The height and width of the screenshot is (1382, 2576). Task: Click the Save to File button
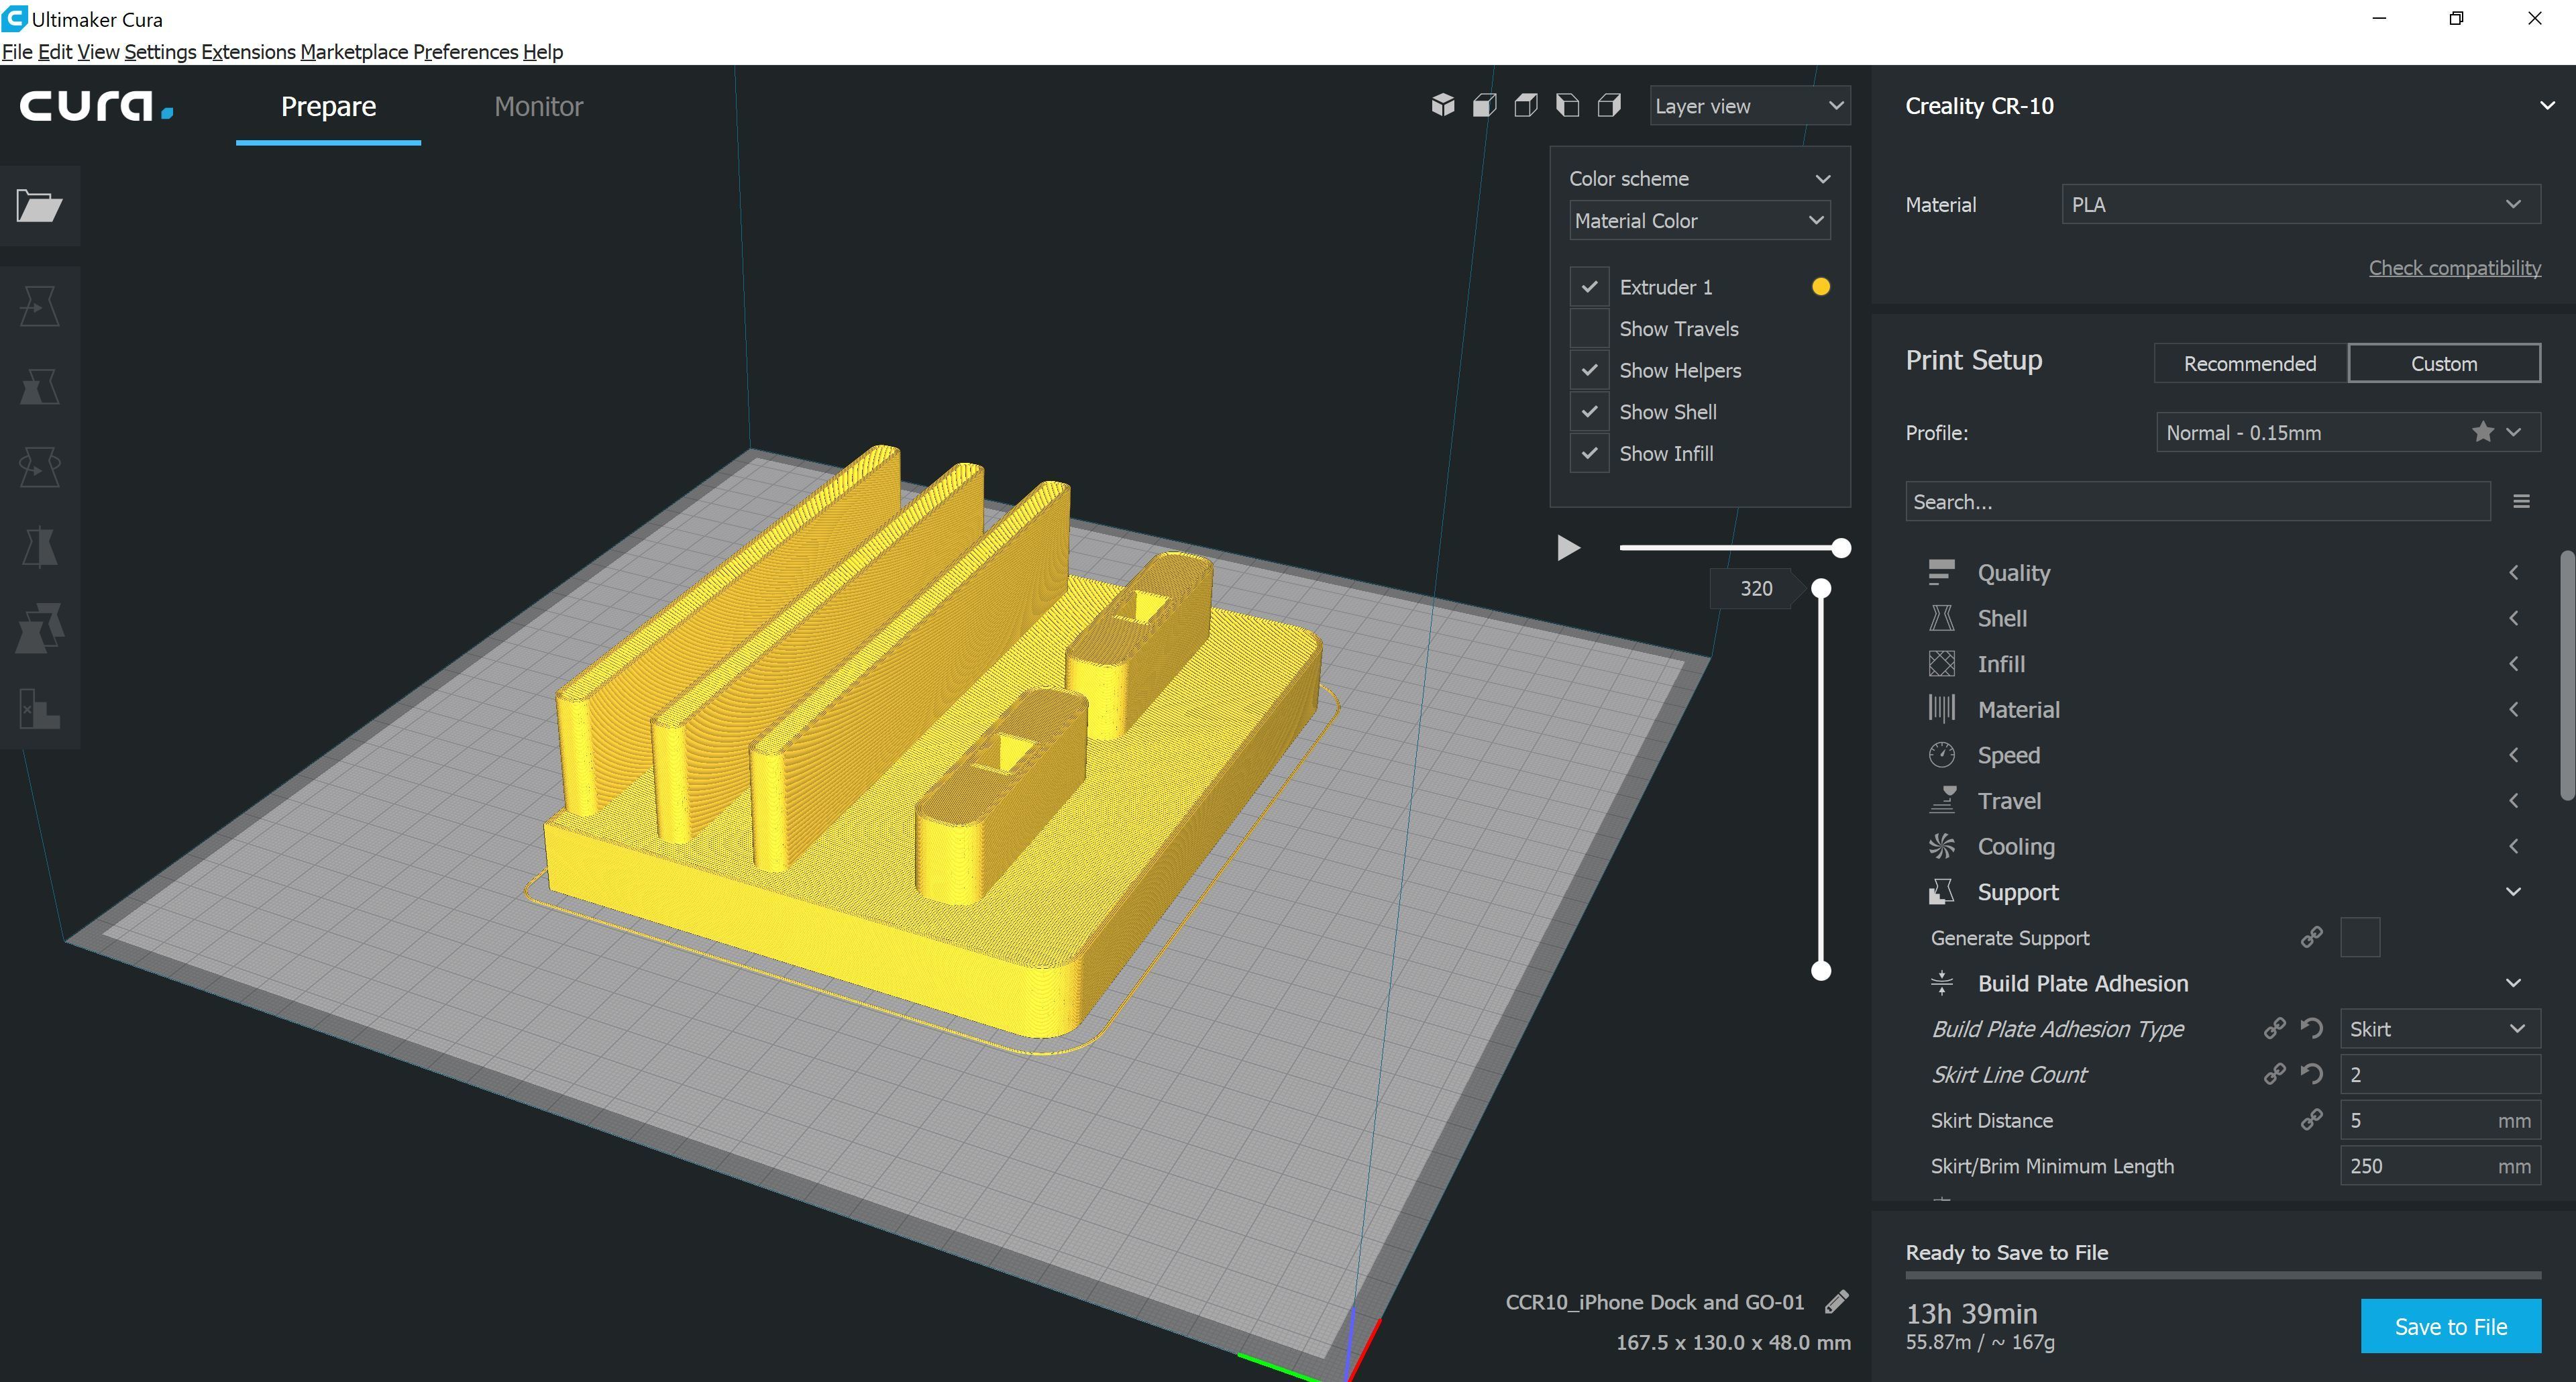pyautogui.click(x=2450, y=1326)
